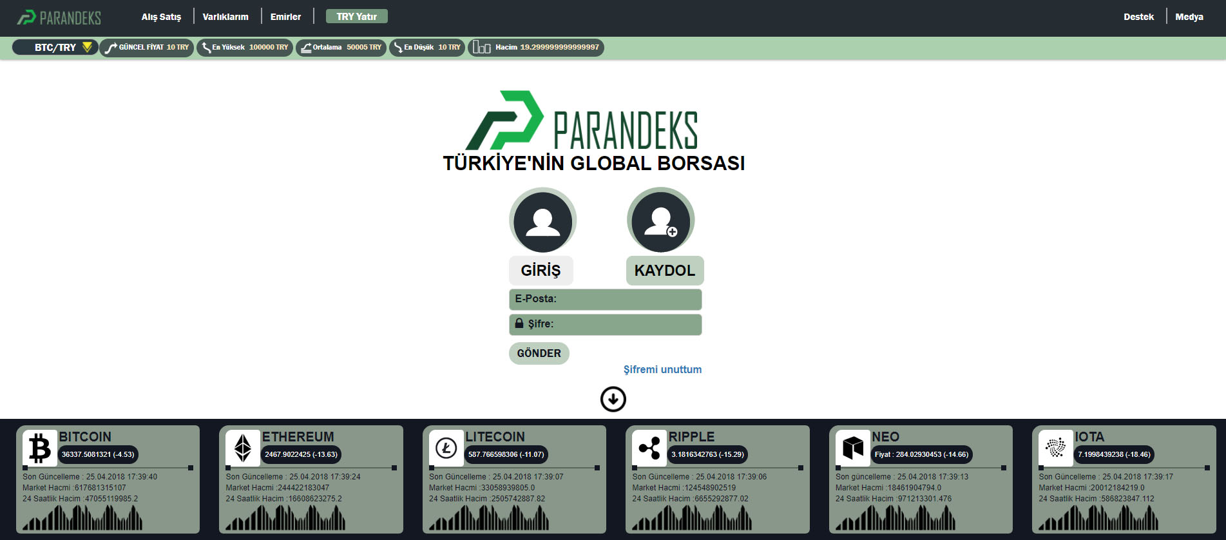Click Bitcoin Market Hacmi :617681315107 text

tap(74, 488)
